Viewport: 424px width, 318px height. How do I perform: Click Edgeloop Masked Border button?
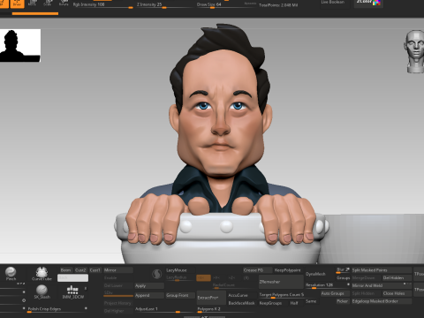(x=382, y=301)
